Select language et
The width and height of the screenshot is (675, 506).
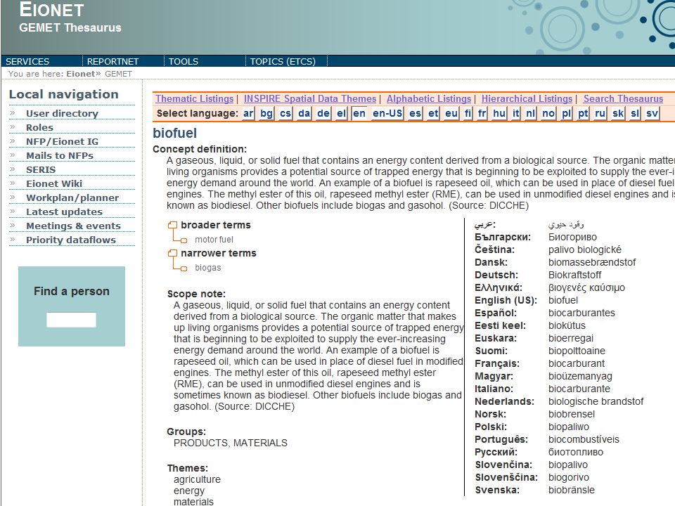[433, 114]
